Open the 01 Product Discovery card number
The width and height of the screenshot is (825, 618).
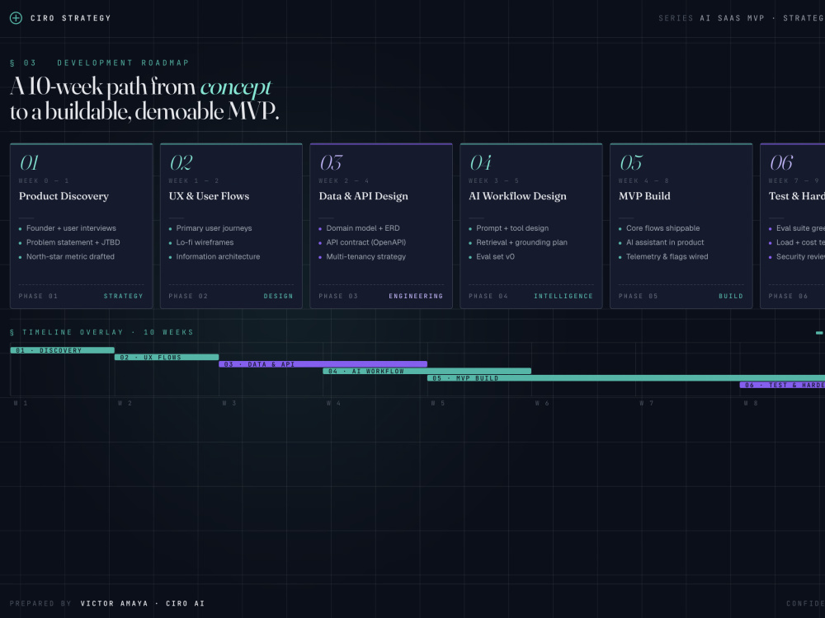pyautogui.click(x=30, y=163)
